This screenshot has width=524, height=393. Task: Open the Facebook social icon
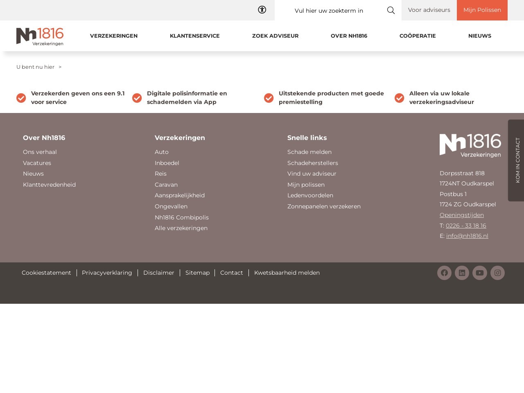pyautogui.click(x=444, y=273)
